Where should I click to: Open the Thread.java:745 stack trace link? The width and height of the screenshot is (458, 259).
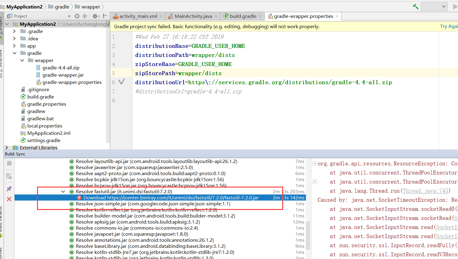click(425, 191)
